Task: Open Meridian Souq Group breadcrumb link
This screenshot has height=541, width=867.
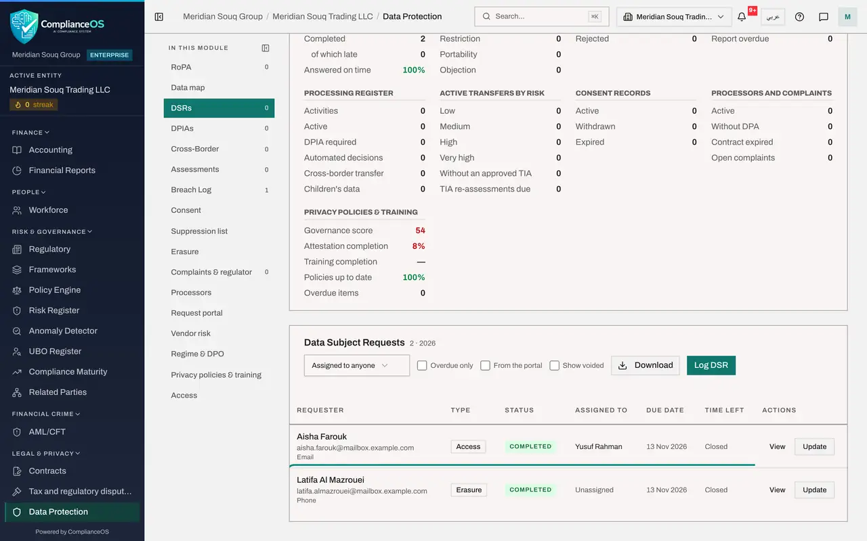Action: pos(223,16)
